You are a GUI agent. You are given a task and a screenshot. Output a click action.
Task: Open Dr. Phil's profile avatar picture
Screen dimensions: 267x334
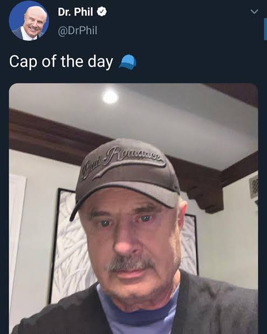[29, 21]
